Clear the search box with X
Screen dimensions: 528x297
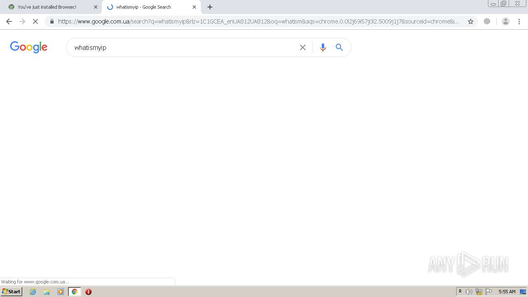click(303, 47)
